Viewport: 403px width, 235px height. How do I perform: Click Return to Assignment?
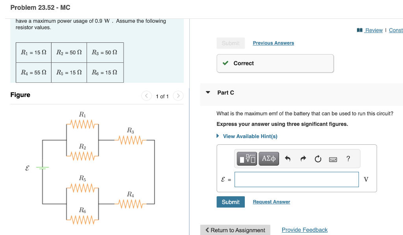[235, 230]
